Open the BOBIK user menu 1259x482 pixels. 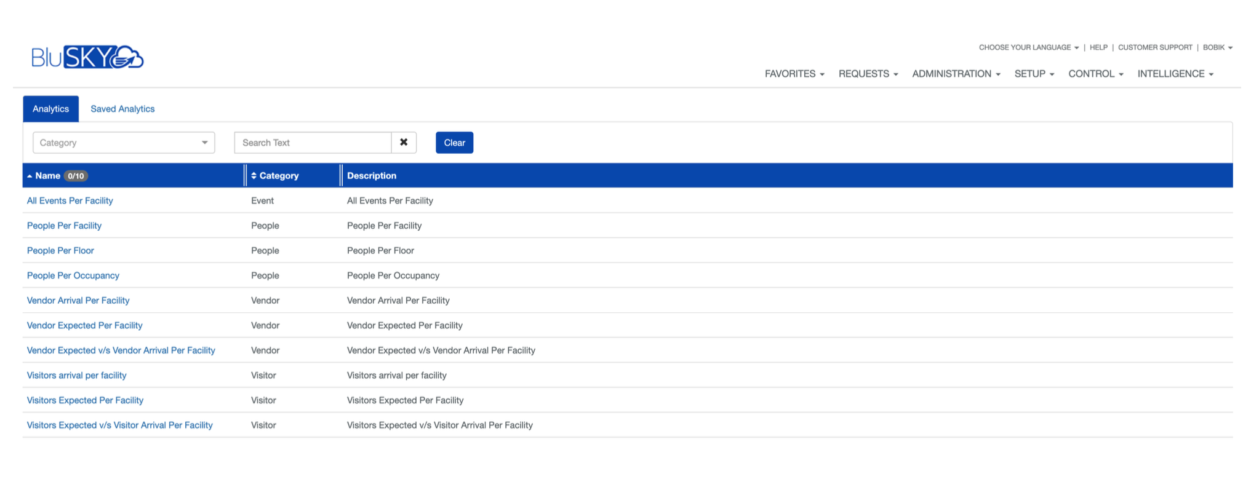point(1217,47)
